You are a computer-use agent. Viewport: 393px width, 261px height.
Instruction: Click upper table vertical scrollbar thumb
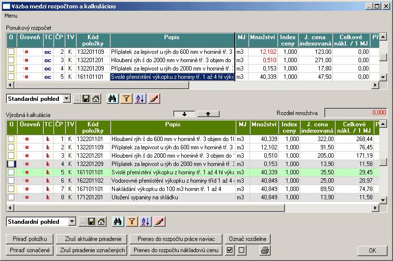pyautogui.click(x=383, y=57)
